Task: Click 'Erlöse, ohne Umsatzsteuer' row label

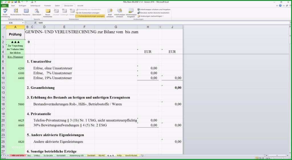Action: tap(53, 68)
